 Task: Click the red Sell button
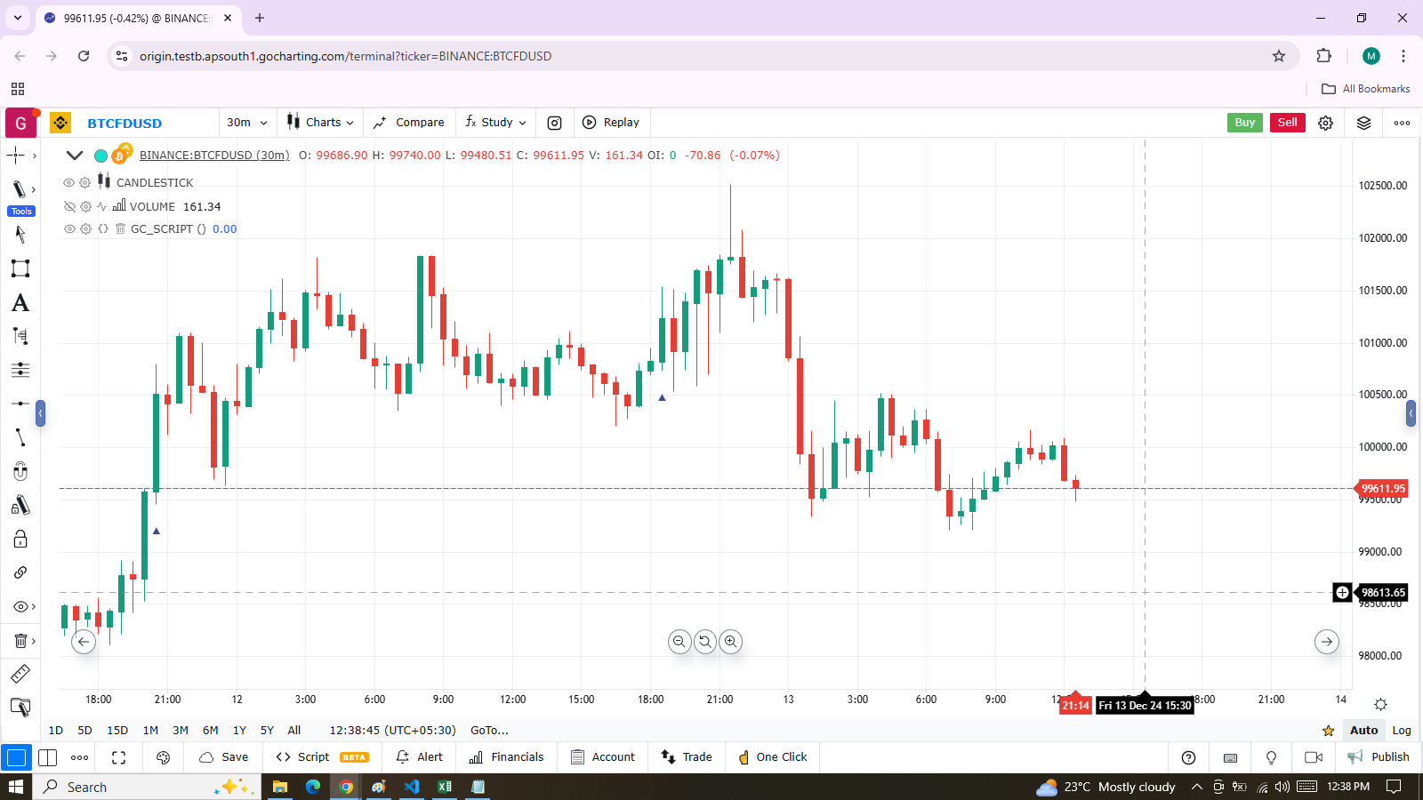tap(1287, 123)
